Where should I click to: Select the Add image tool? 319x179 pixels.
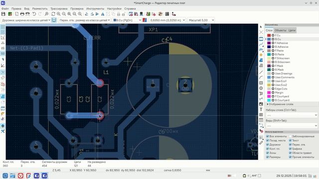coord(261,104)
